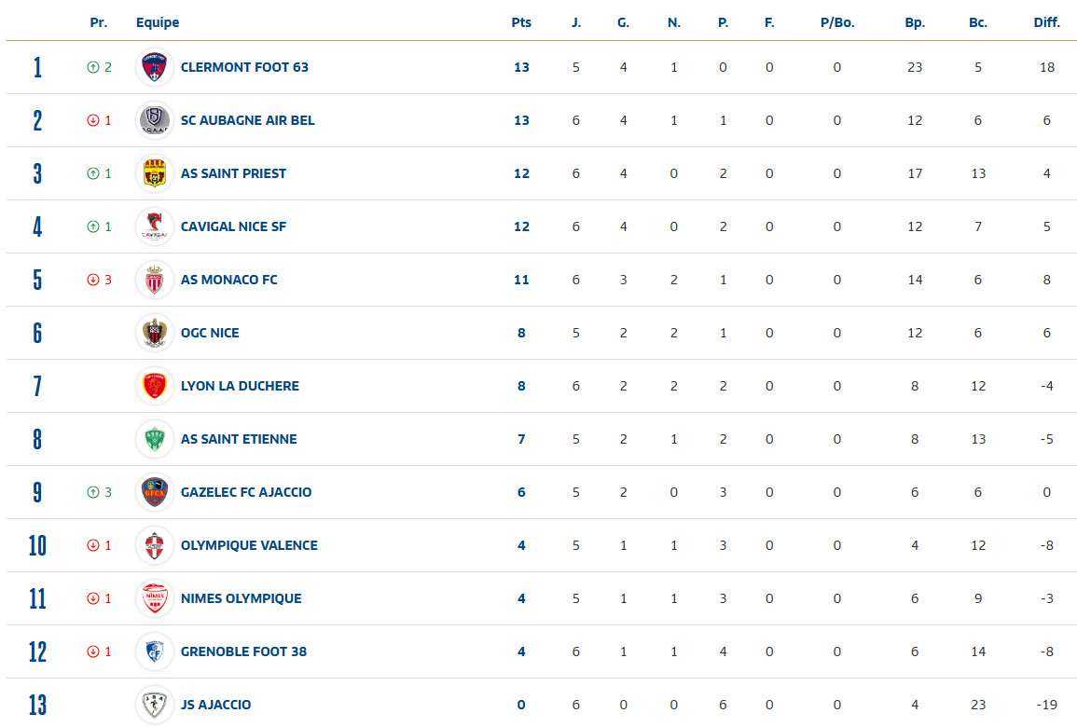Click AS Monaco's red down-arrow progression icon
This screenshot has height=727, width=1077.
[x=93, y=280]
